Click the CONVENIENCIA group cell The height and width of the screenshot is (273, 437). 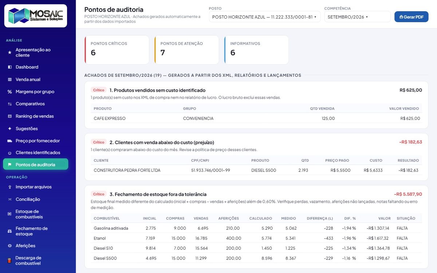[x=198, y=118]
